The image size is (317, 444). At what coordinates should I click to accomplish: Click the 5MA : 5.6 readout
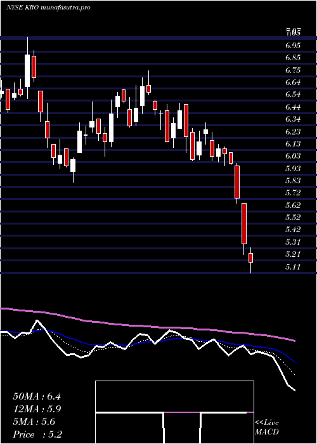[x=34, y=422]
